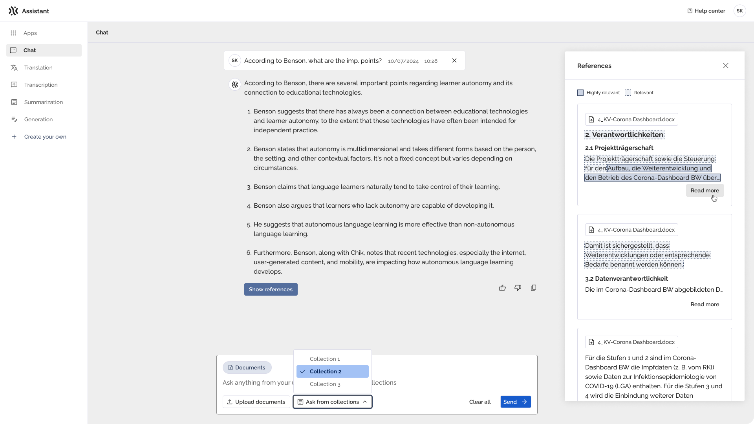Upload documents from the chat input
754x424 pixels.
point(256,402)
